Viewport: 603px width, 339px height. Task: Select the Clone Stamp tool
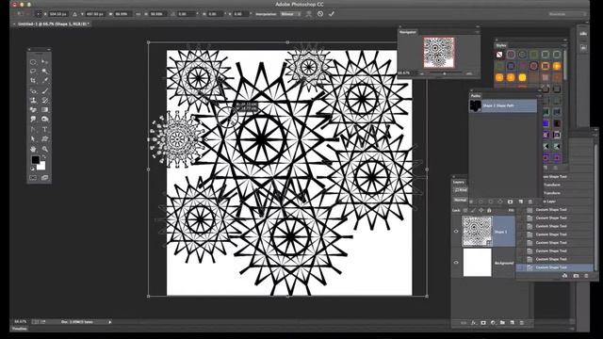click(x=33, y=101)
